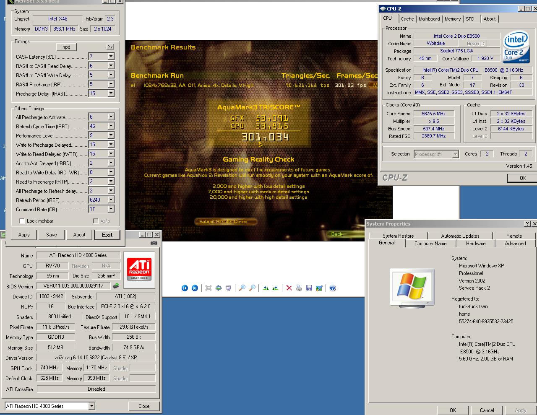Go to next image in viewer toolbar
This screenshot has height=415, width=537.
click(x=195, y=288)
